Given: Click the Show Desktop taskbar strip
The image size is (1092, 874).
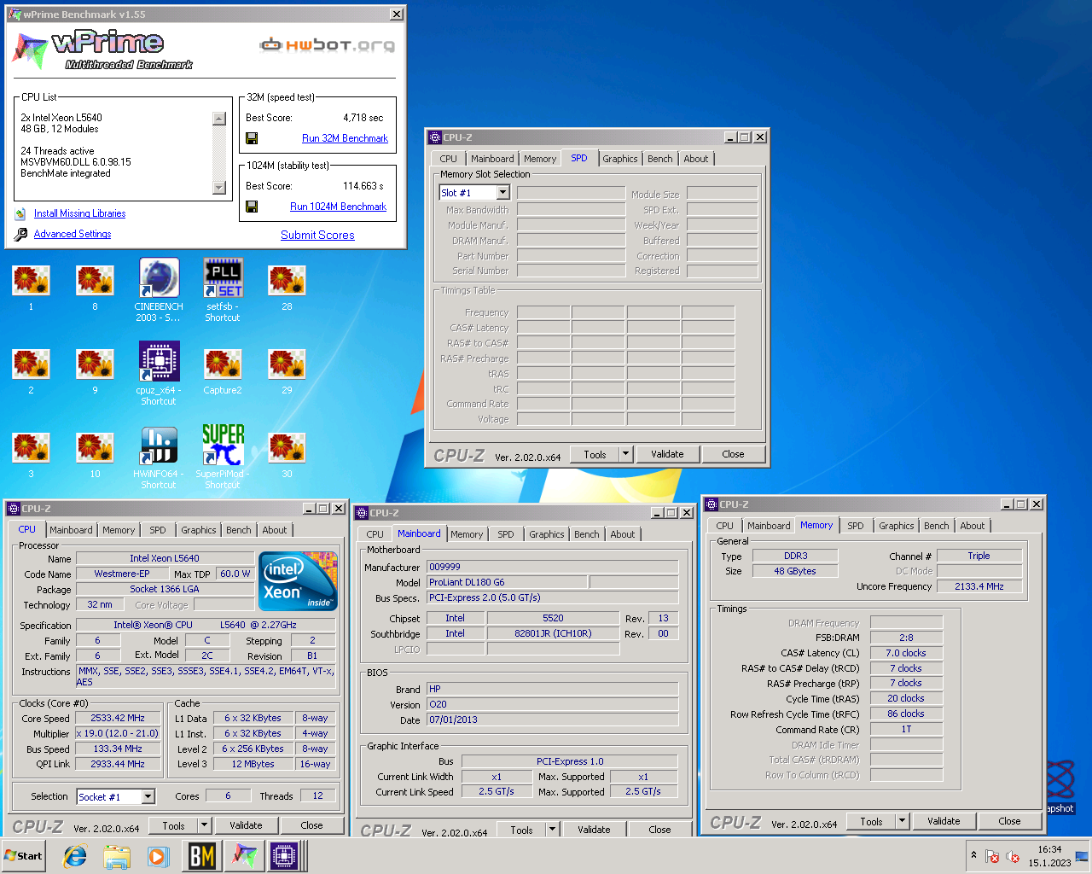Looking at the screenshot, I should pos(1082,856).
